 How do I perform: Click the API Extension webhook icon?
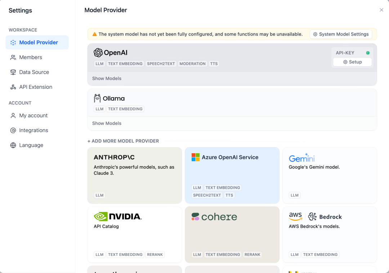point(13,87)
